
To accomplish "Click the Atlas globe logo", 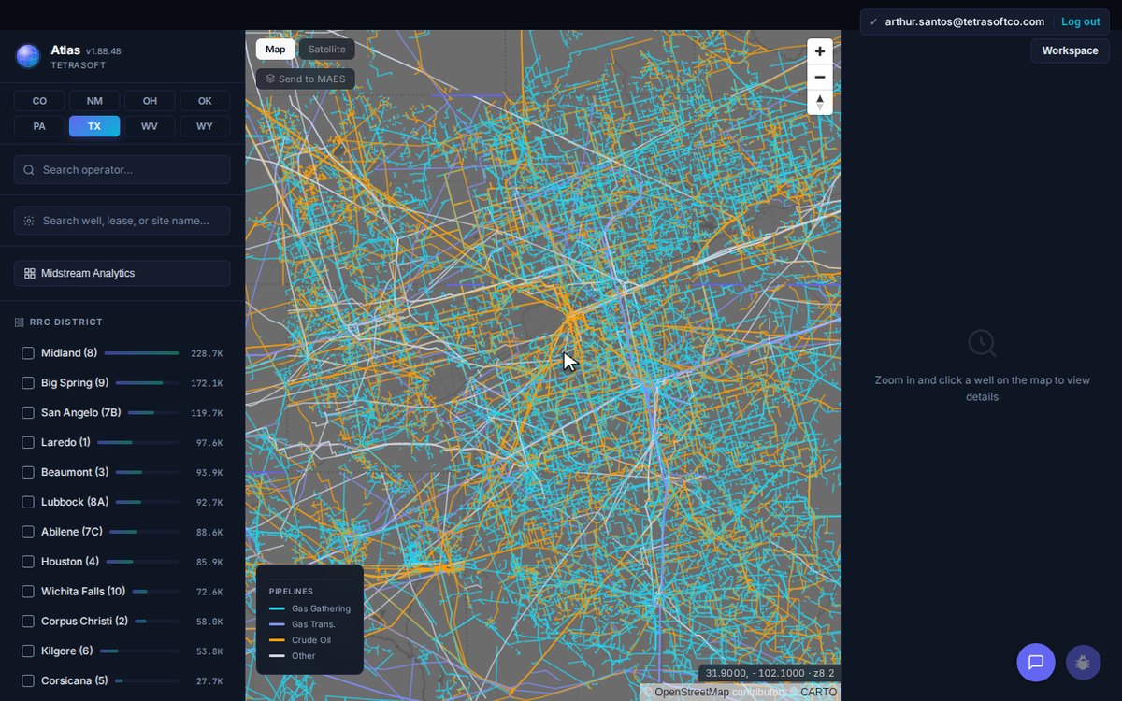I will click(28, 56).
